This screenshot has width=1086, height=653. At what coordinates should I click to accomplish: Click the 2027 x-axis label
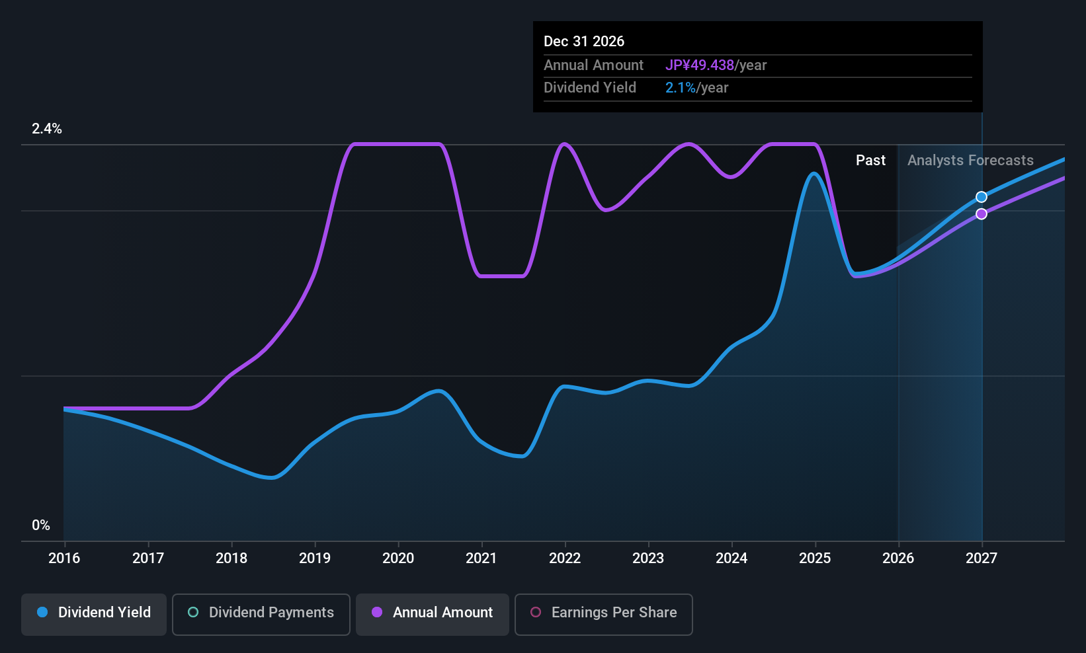tap(982, 558)
